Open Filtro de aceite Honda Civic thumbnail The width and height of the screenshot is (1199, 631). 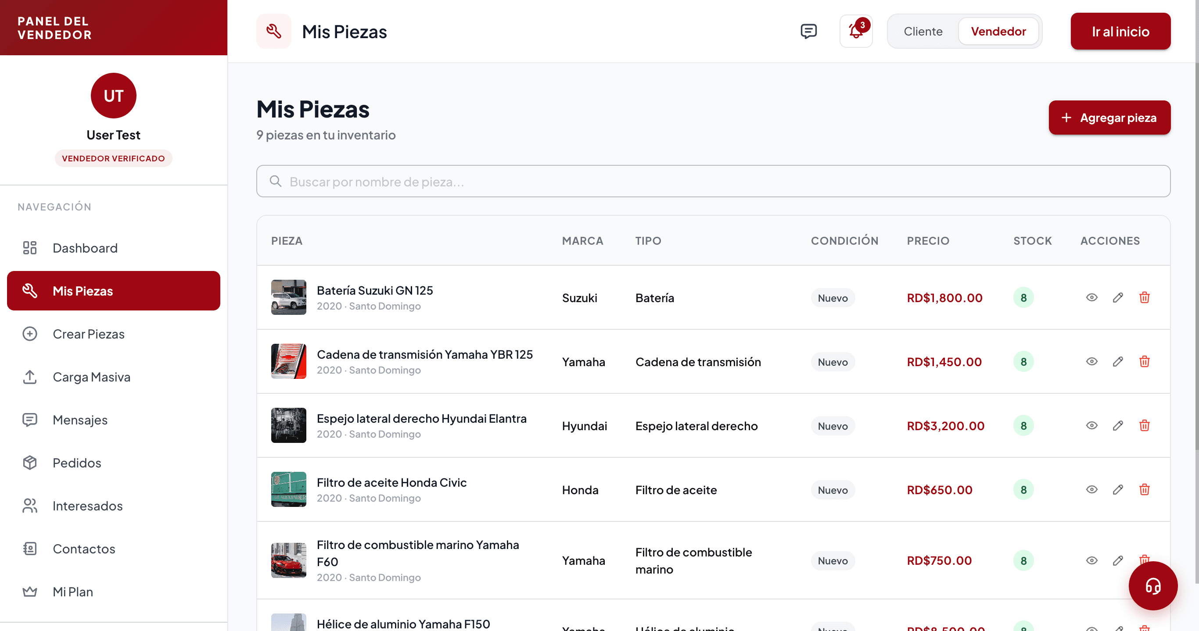[x=289, y=489]
